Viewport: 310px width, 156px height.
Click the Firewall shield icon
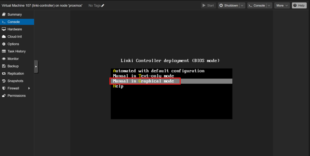[x=4, y=88]
